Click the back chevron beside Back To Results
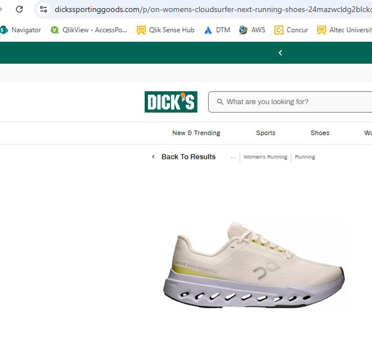The height and width of the screenshot is (337, 372). click(153, 157)
